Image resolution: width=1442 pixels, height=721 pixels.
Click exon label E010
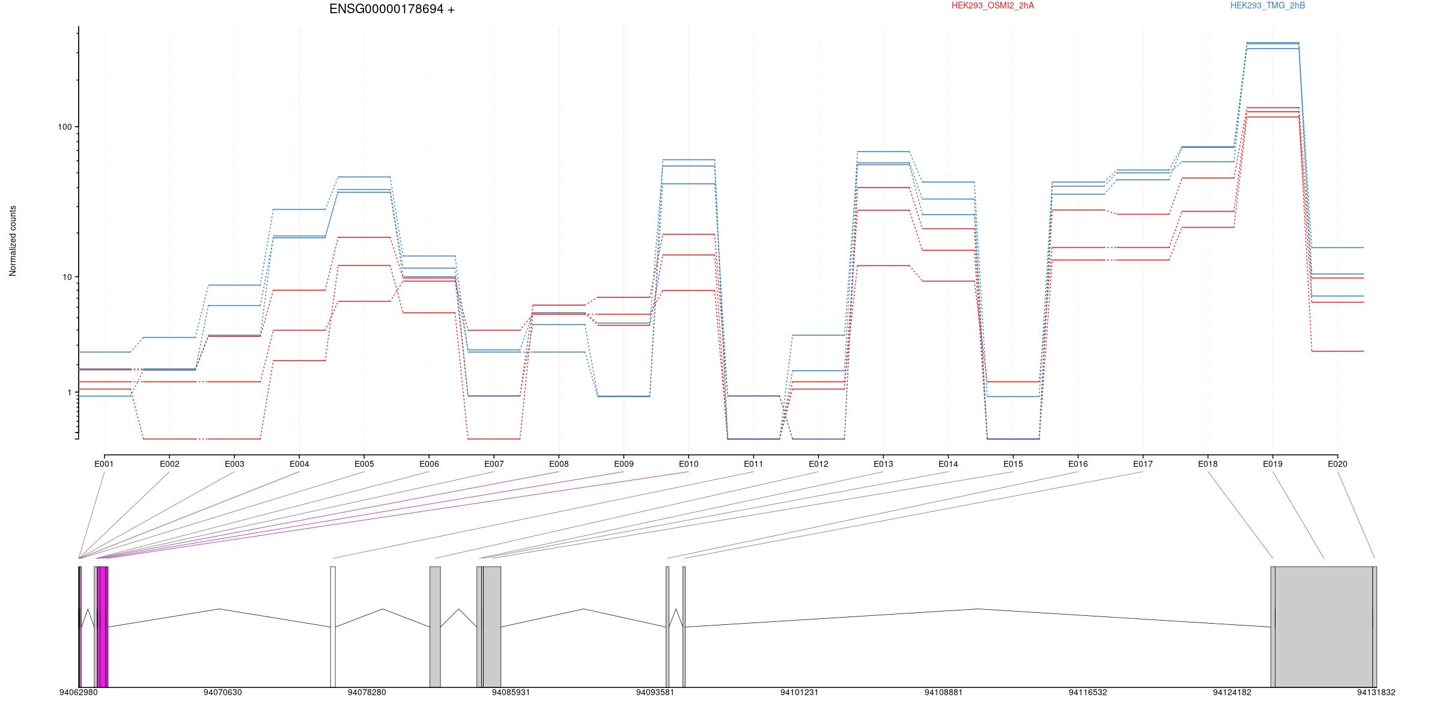(689, 464)
